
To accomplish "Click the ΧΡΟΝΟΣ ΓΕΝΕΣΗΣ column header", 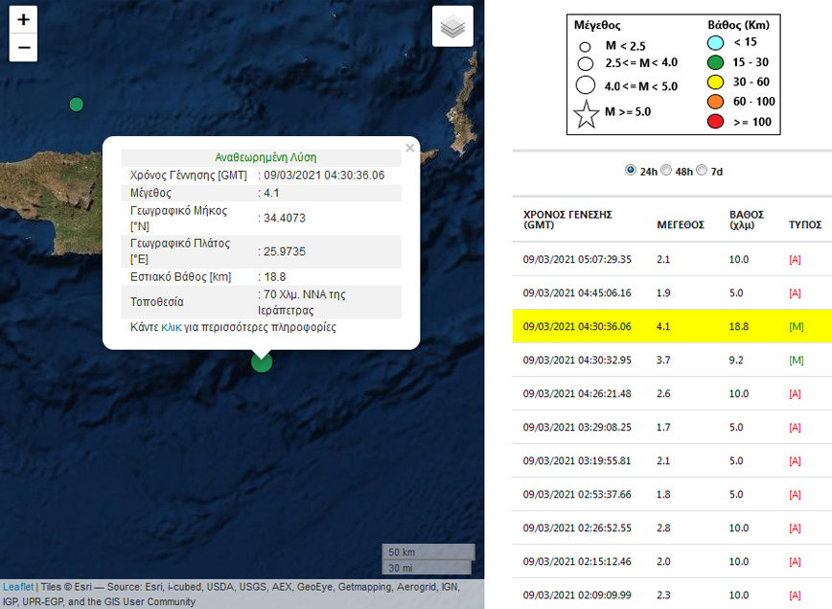I will [567, 220].
